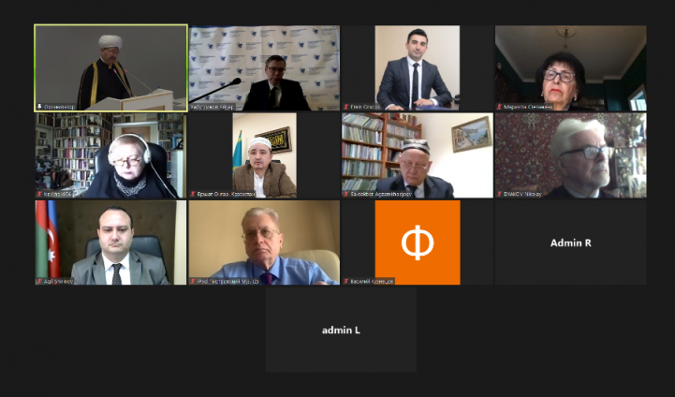Click the Saidakbar Agzamkhodjaev name label
This screenshot has height=397, width=675.
381,194
